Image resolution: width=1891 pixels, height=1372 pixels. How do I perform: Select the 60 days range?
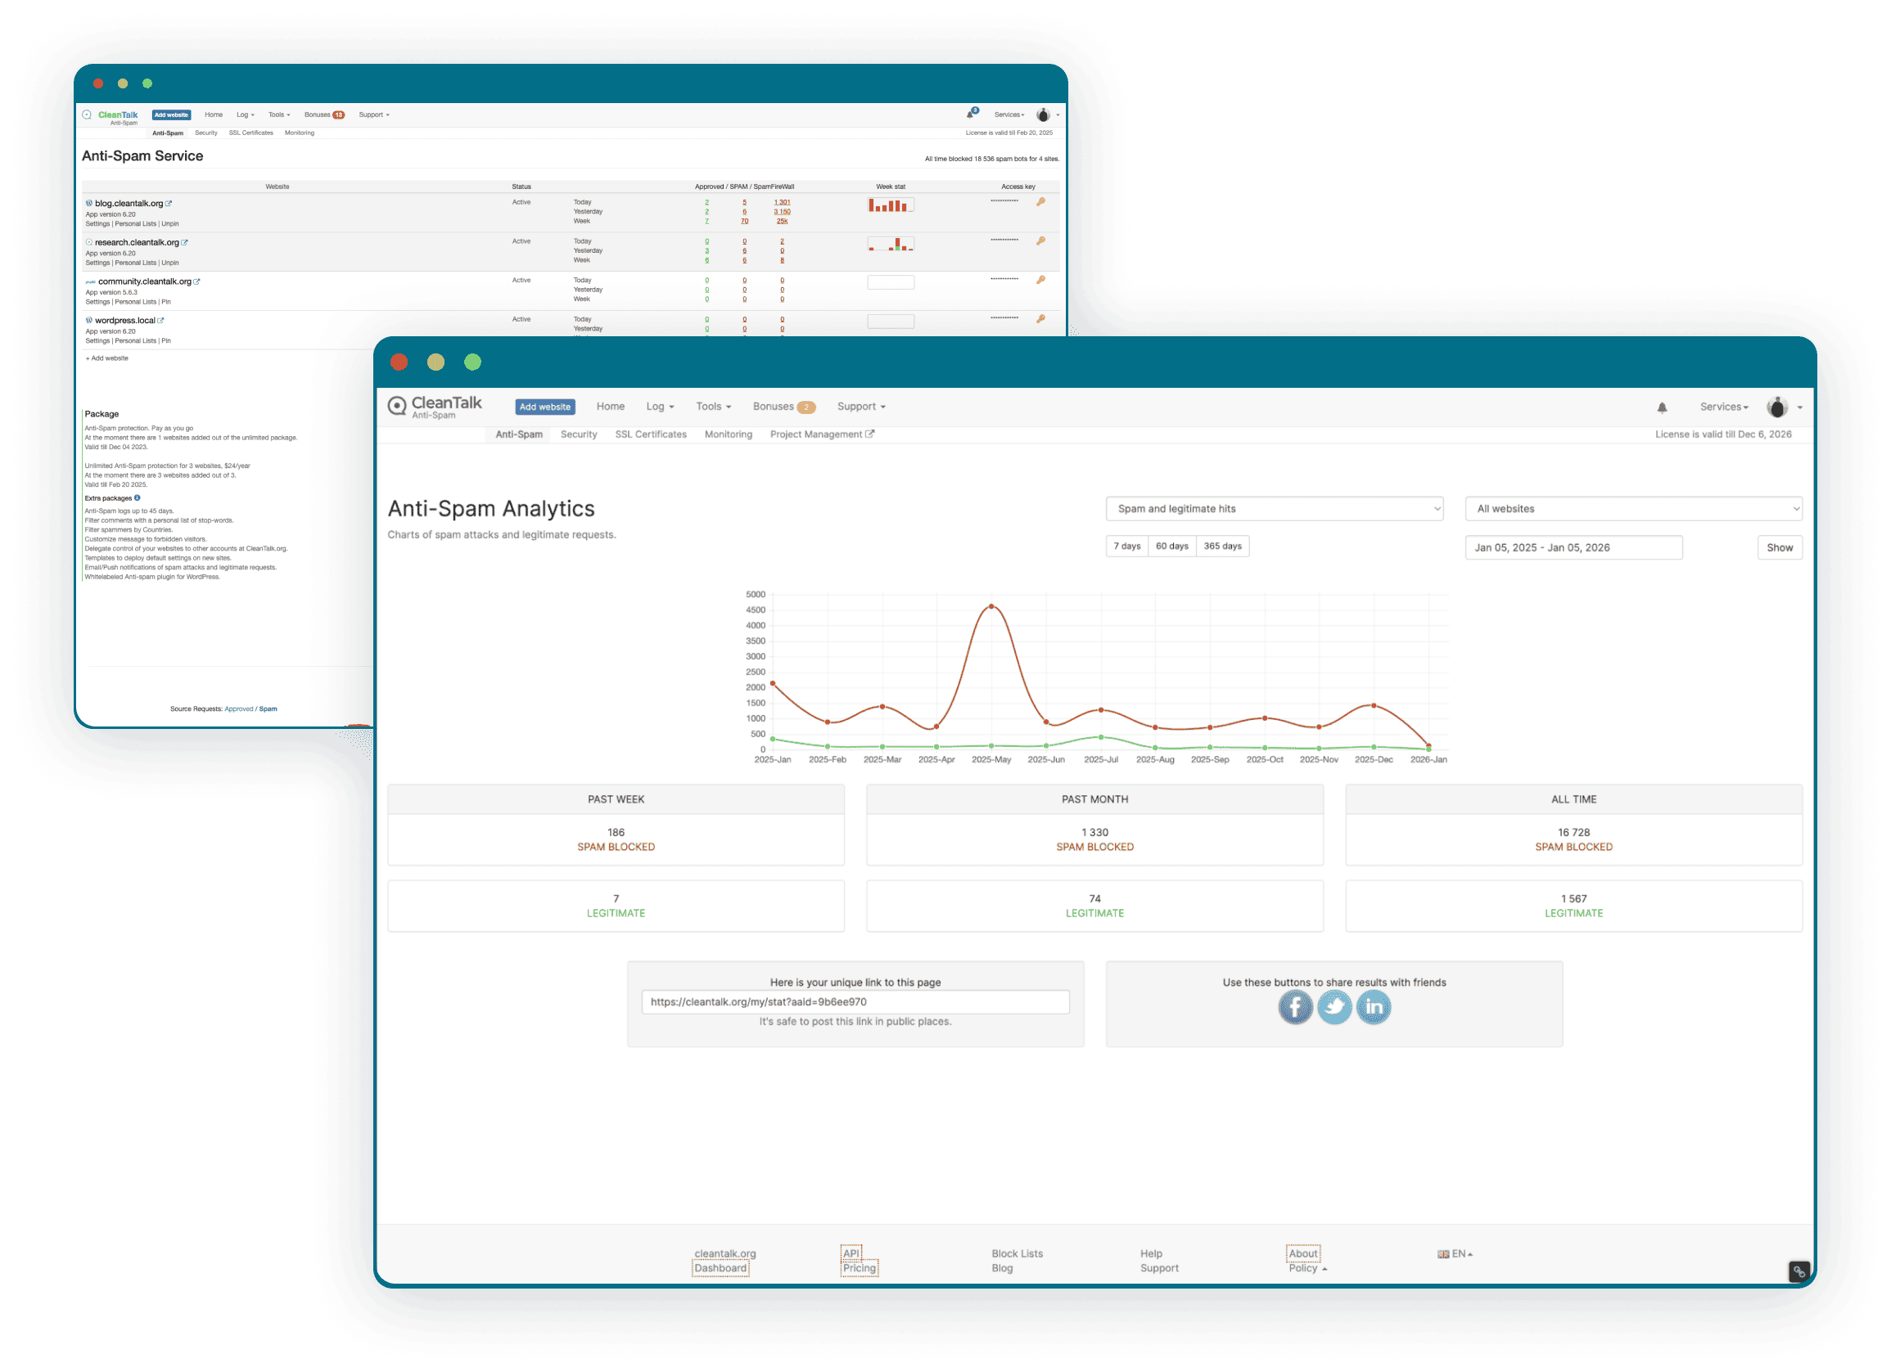click(1171, 547)
